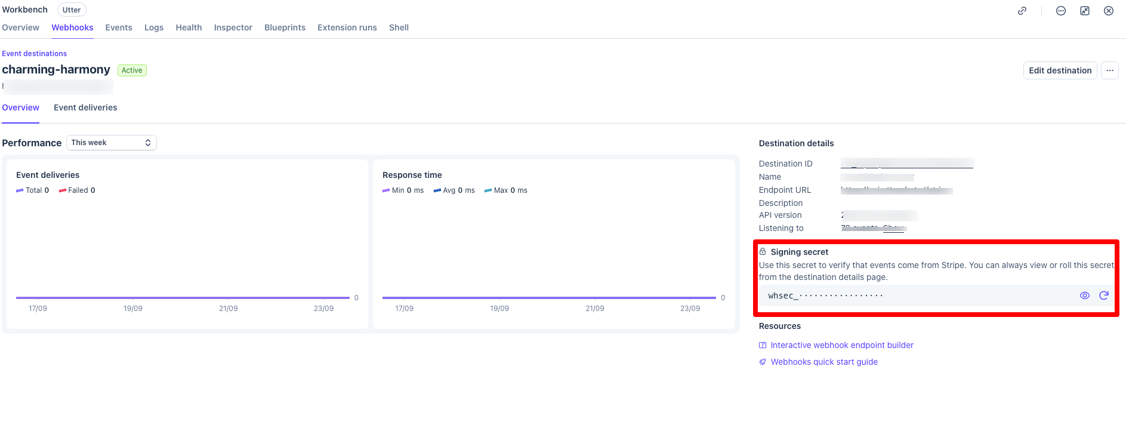Open the Health tab
Image resolution: width=1126 pixels, height=431 pixels.
tap(189, 27)
